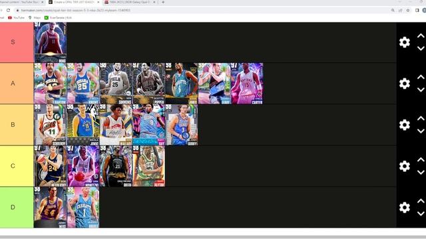The width and height of the screenshot is (426, 239).
Task: Toggle the browser side panel icon
Action: (417, 11)
